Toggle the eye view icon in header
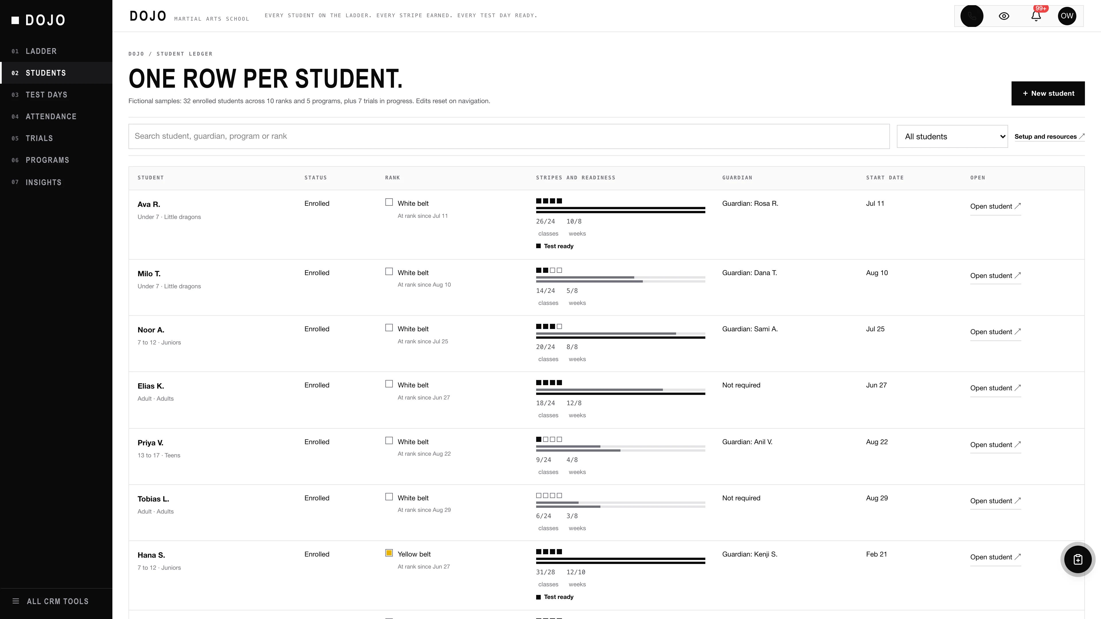Screen dimensions: 1101x619 [1004, 16]
